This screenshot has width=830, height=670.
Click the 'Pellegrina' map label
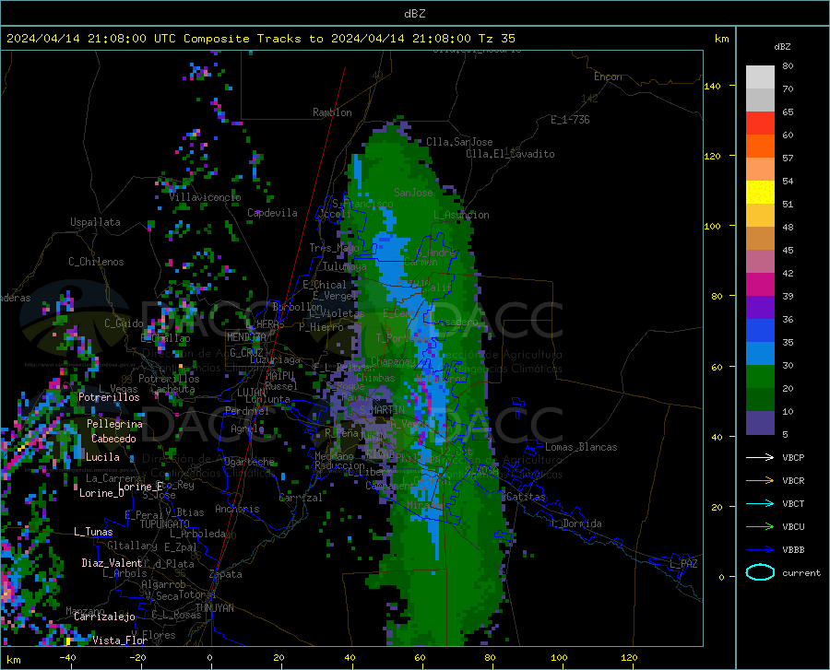coord(115,424)
